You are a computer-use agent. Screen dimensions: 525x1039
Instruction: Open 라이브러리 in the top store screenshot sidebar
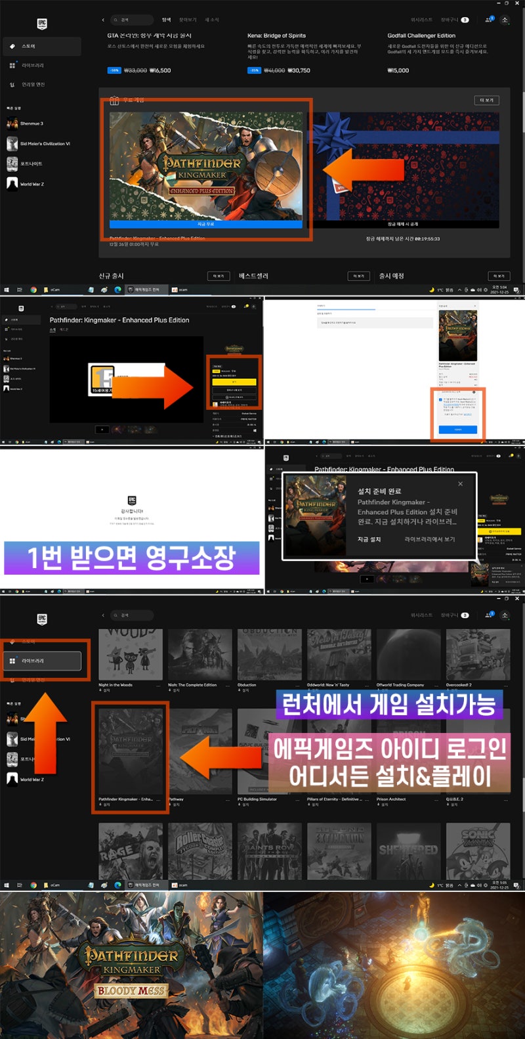pyautogui.click(x=42, y=66)
